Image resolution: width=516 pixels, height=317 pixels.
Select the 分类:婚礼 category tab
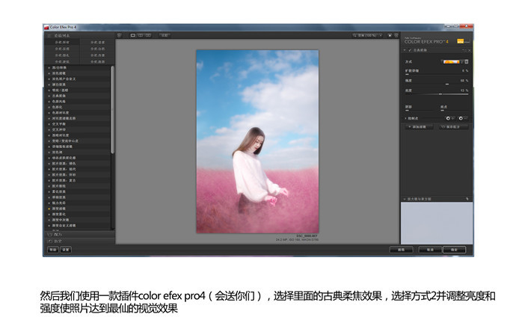pos(62,55)
